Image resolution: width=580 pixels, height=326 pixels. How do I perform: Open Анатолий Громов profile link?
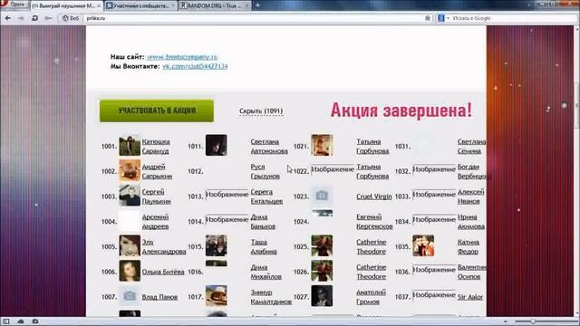(x=371, y=297)
